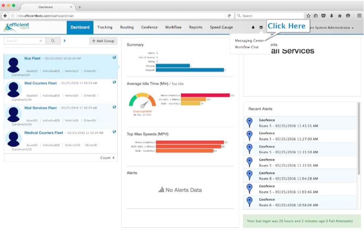
Task: Click the Add Group button
Action: (103, 41)
